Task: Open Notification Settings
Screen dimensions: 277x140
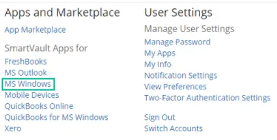Action: pos(181,76)
